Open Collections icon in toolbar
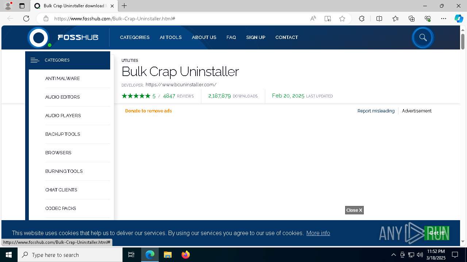 tap(412, 19)
